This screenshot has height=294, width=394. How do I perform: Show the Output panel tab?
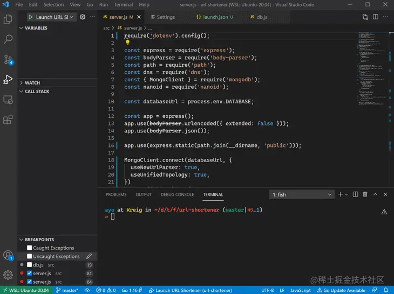click(144, 194)
